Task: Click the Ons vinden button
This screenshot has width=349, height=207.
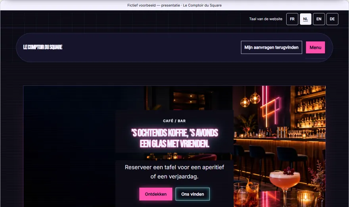Action: [192, 194]
